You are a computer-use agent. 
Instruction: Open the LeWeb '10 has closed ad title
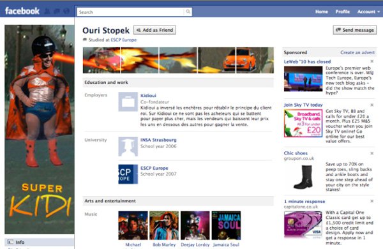(307, 61)
